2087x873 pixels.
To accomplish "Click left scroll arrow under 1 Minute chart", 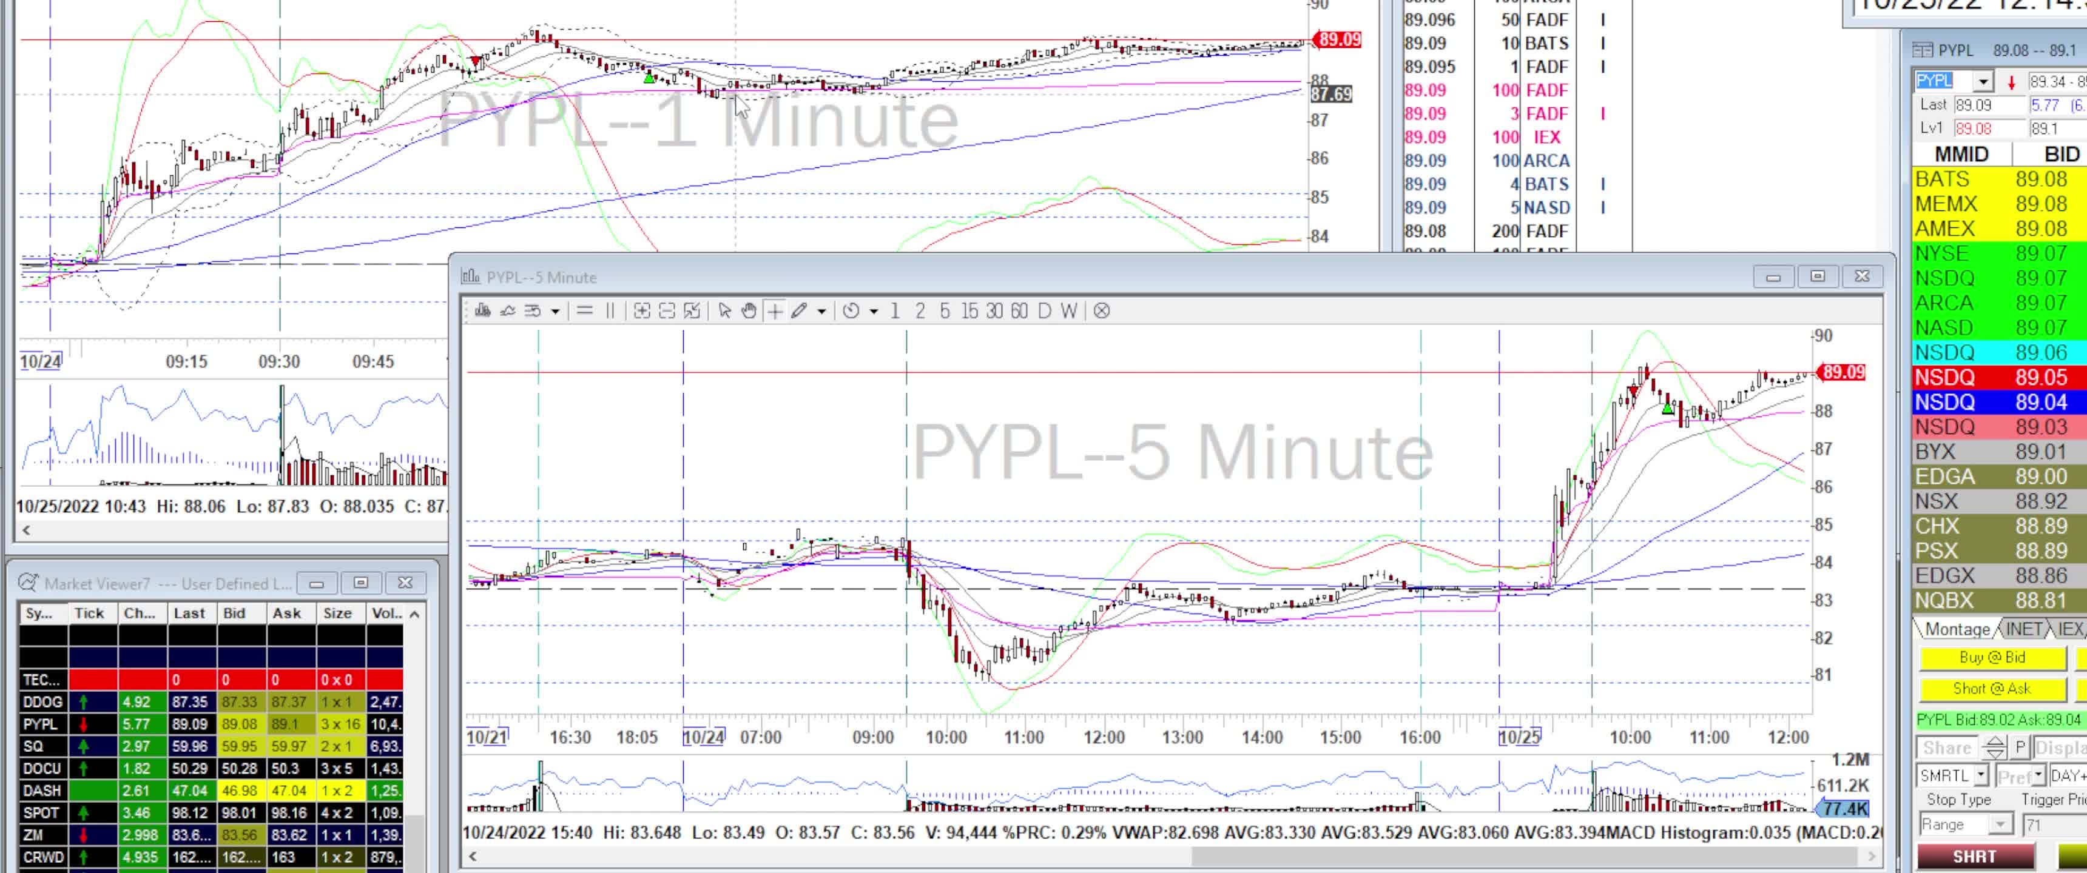I will coord(26,530).
